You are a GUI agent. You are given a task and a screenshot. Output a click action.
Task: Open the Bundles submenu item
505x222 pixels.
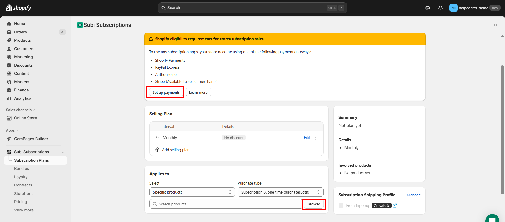point(22,169)
